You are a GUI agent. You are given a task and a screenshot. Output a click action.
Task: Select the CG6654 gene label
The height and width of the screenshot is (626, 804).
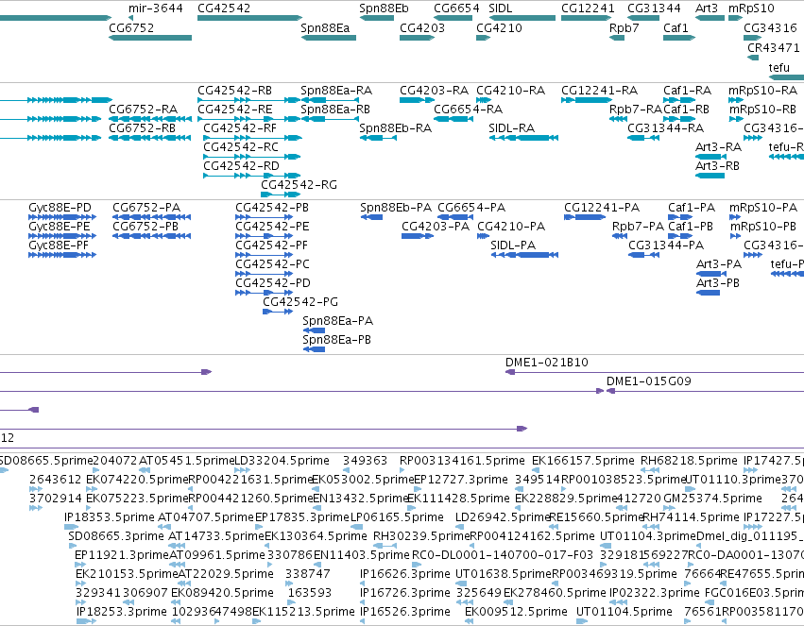[x=456, y=8]
